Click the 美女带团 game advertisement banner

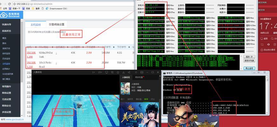coord(139,114)
